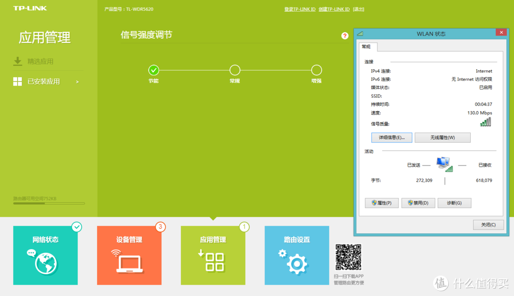This screenshot has width=514, height=296.
Task: Select the 增强 signal strength mode
Action: (316, 69)
